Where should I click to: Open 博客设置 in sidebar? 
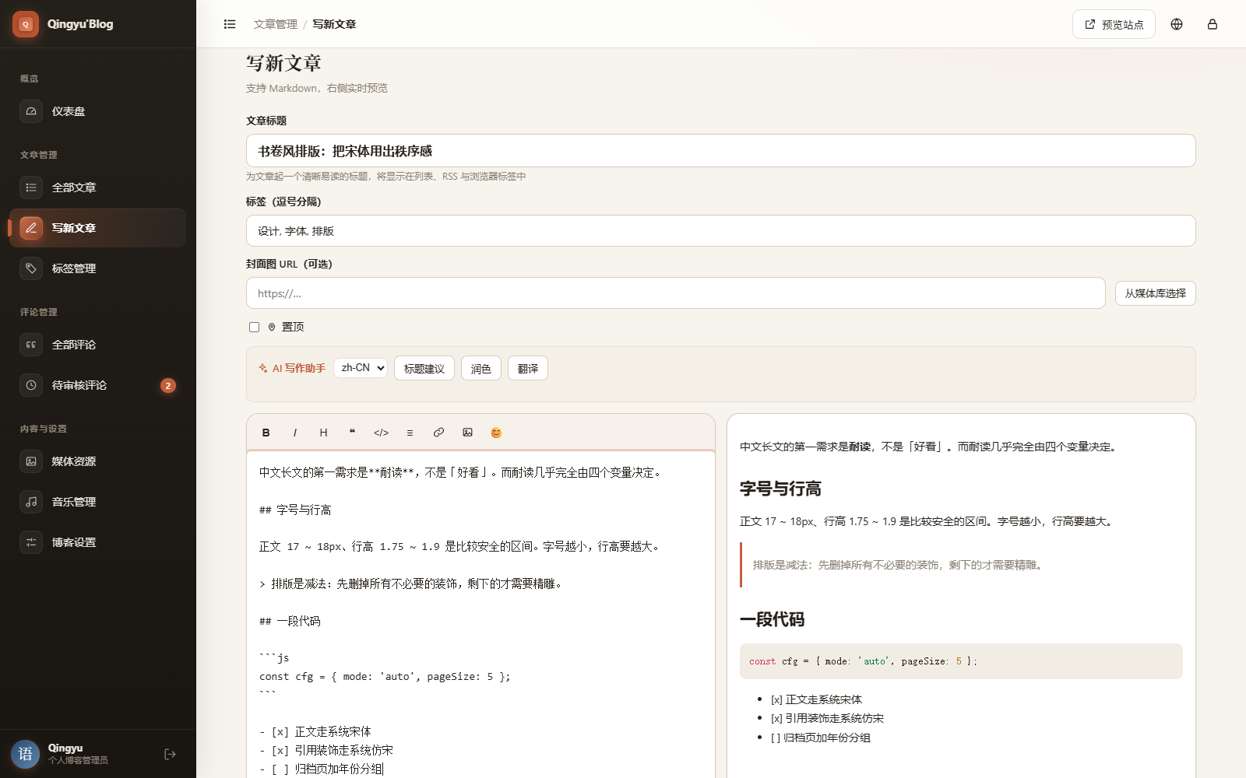(x=97, y=542)
